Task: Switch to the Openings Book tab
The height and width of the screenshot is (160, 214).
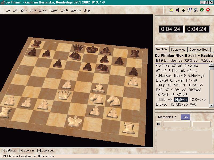Action: coord(199,49)
